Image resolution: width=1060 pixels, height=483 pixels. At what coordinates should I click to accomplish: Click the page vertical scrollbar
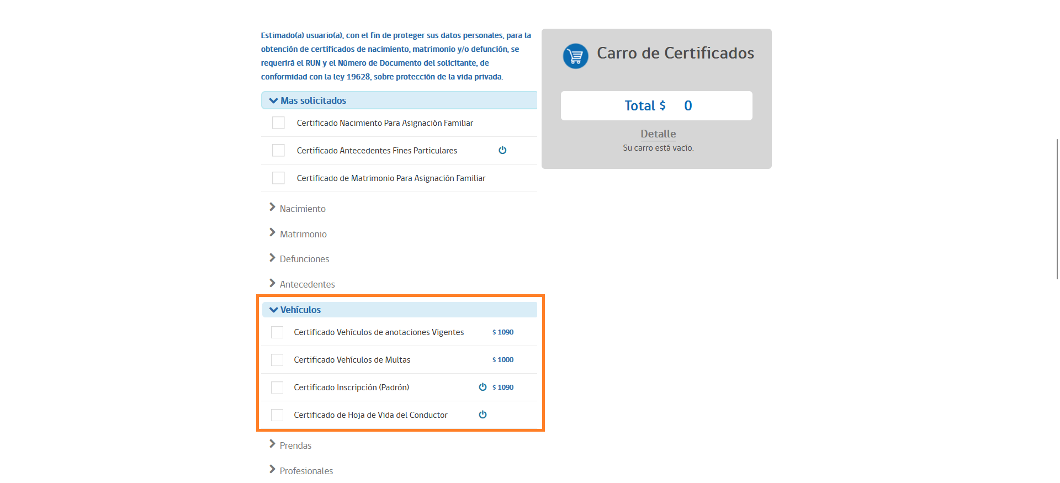(x=1057, y=209)
